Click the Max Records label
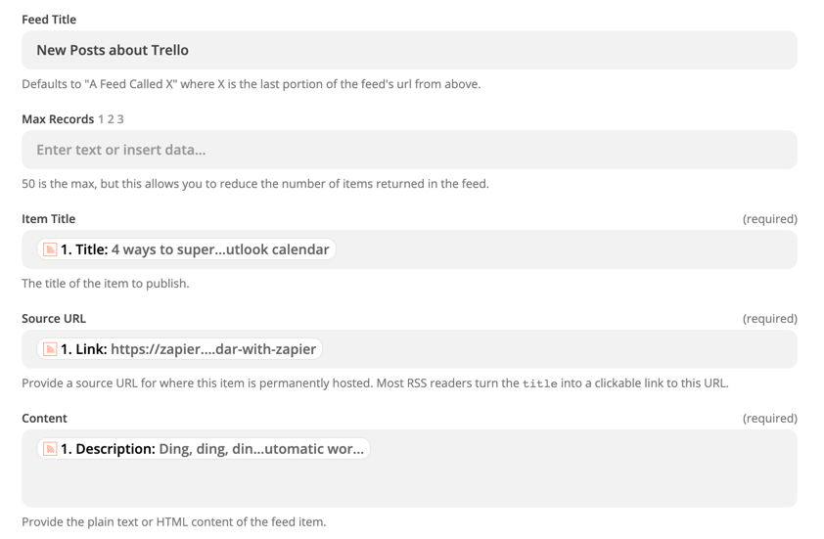The image size is (824, 539). (x=58, y=119)
